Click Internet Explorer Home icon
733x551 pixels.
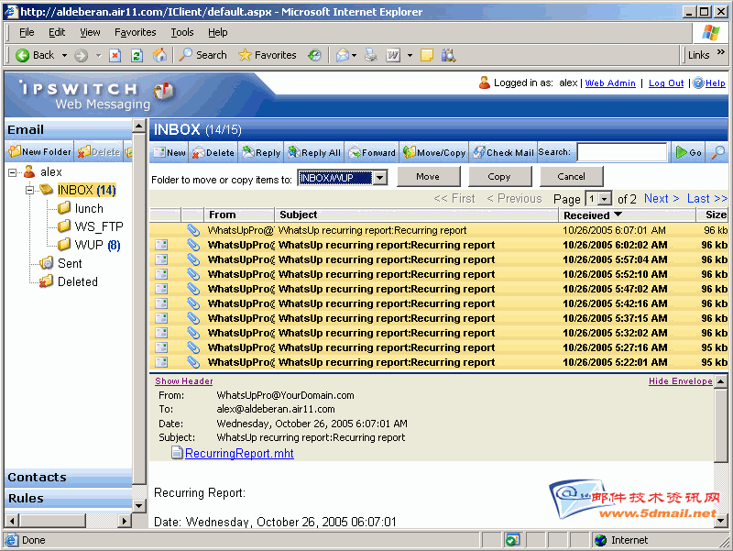[159, 55]
